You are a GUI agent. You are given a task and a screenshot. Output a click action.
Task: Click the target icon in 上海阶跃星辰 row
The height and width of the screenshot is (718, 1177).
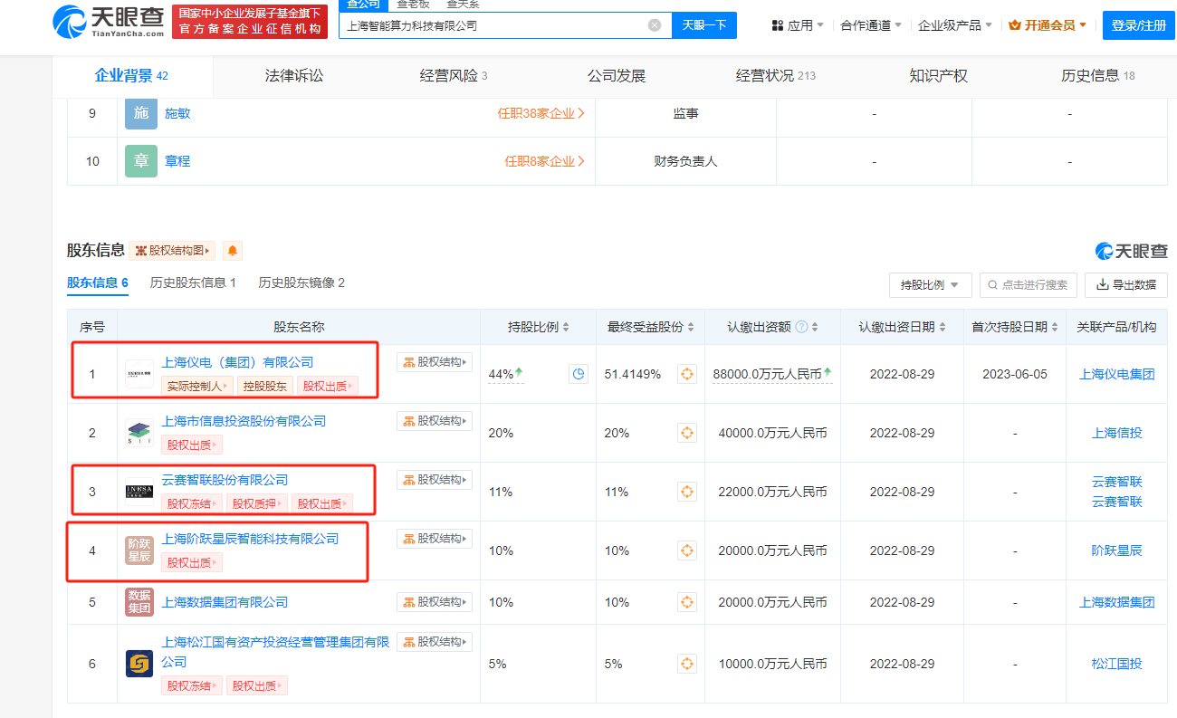pos(687,550)
